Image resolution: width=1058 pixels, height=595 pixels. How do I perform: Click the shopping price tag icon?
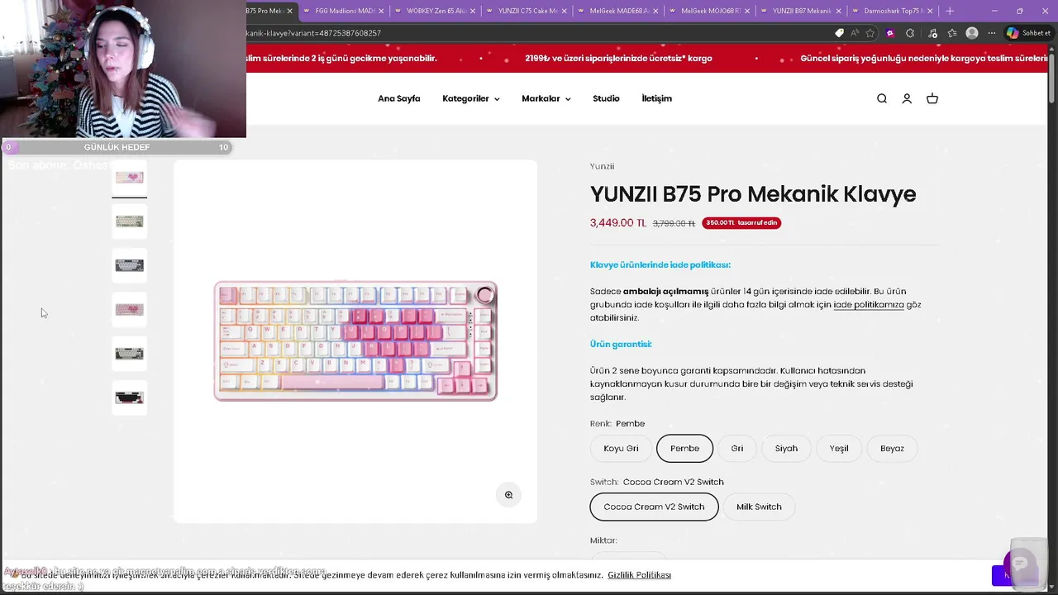pos(840,33)
